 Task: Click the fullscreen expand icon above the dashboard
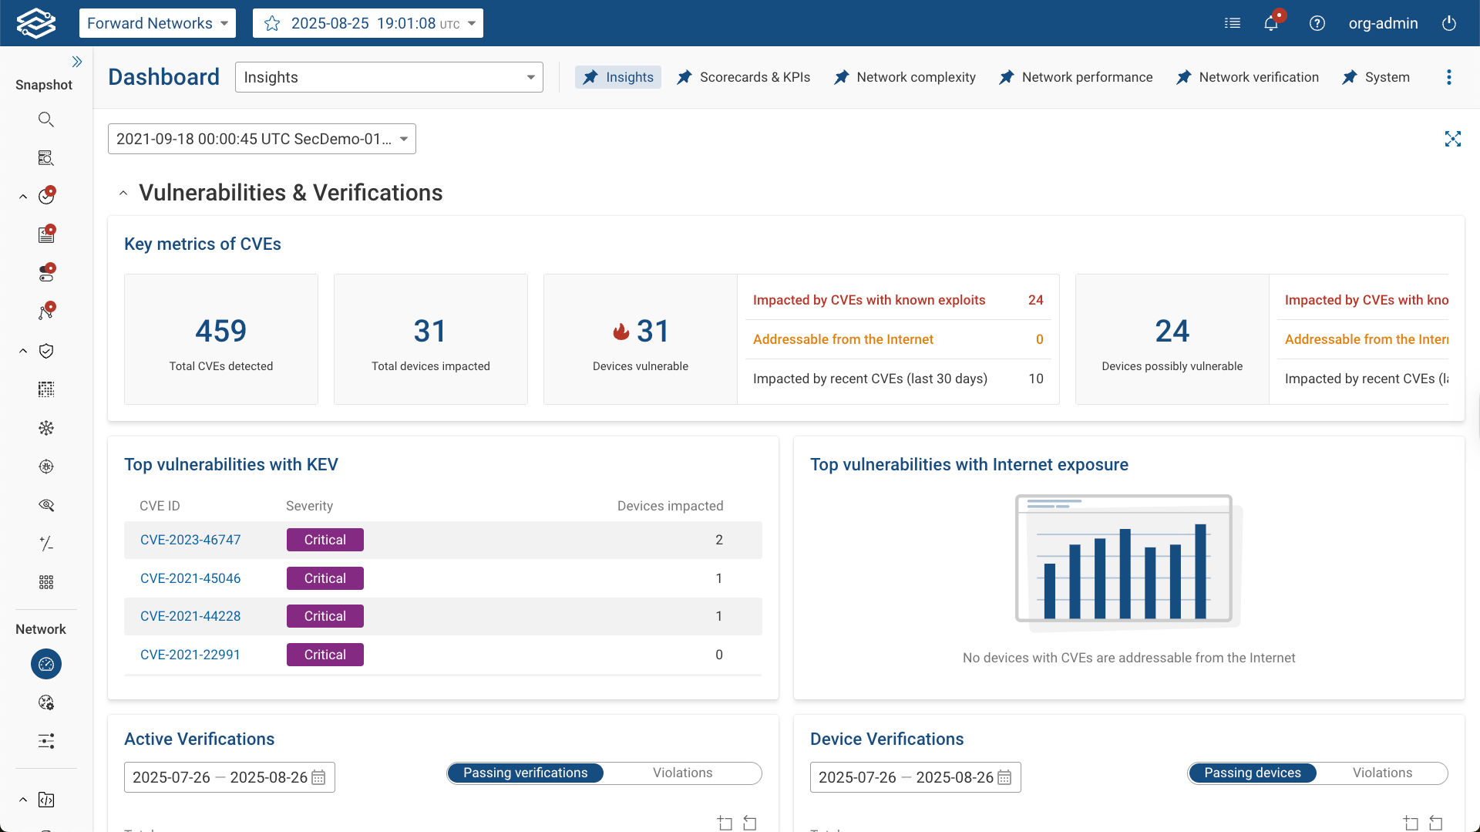(1454, 139)
